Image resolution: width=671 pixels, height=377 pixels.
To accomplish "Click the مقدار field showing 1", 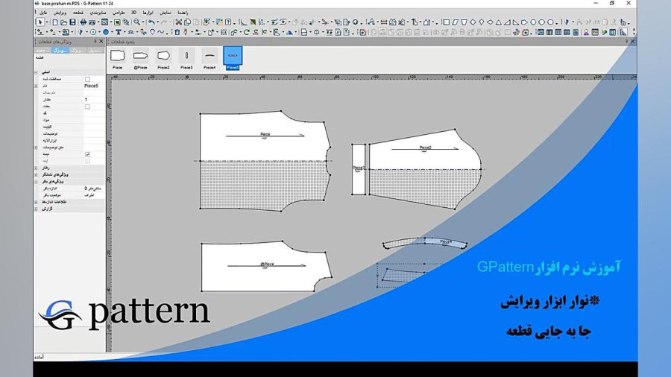I will [94, 100].
